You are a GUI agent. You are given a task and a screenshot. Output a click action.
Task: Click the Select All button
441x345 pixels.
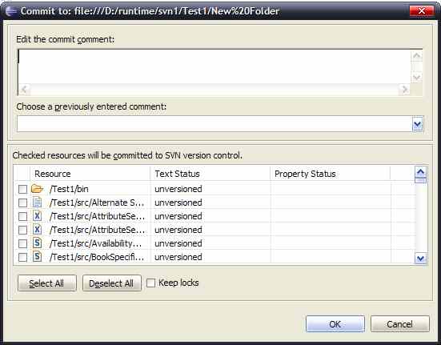point(47,283)
